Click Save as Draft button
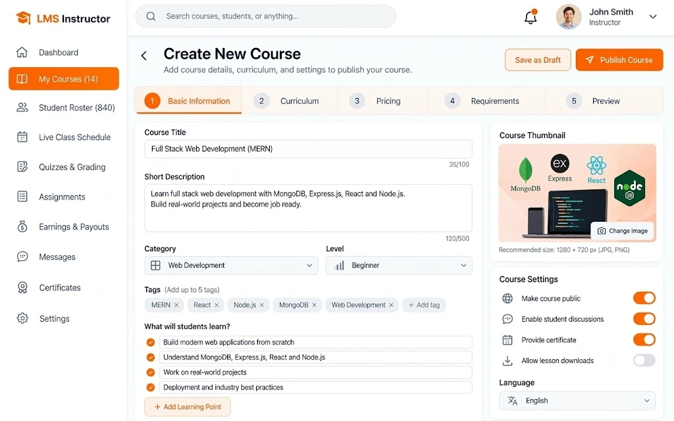The width and height of the screenshot is (674, 421). tap(538, 60)
